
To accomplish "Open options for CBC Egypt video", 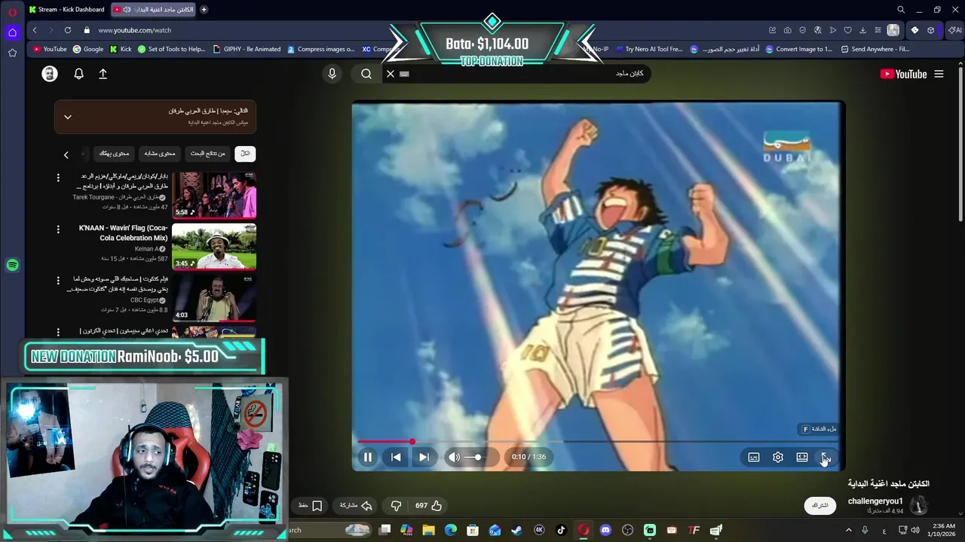I will pos(58,280).
